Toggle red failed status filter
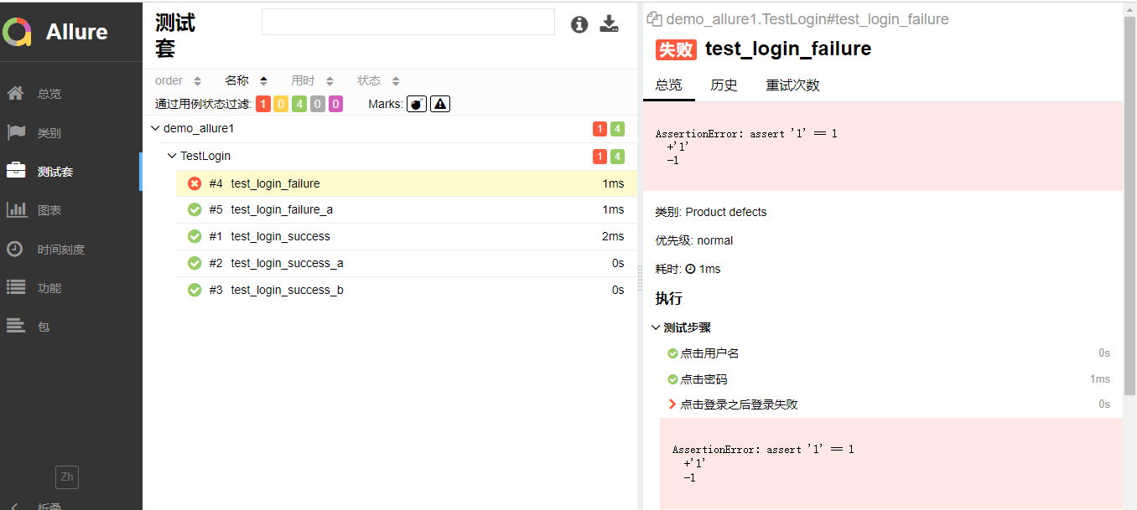Screen dimensions: 1137x510 [263, 104]
